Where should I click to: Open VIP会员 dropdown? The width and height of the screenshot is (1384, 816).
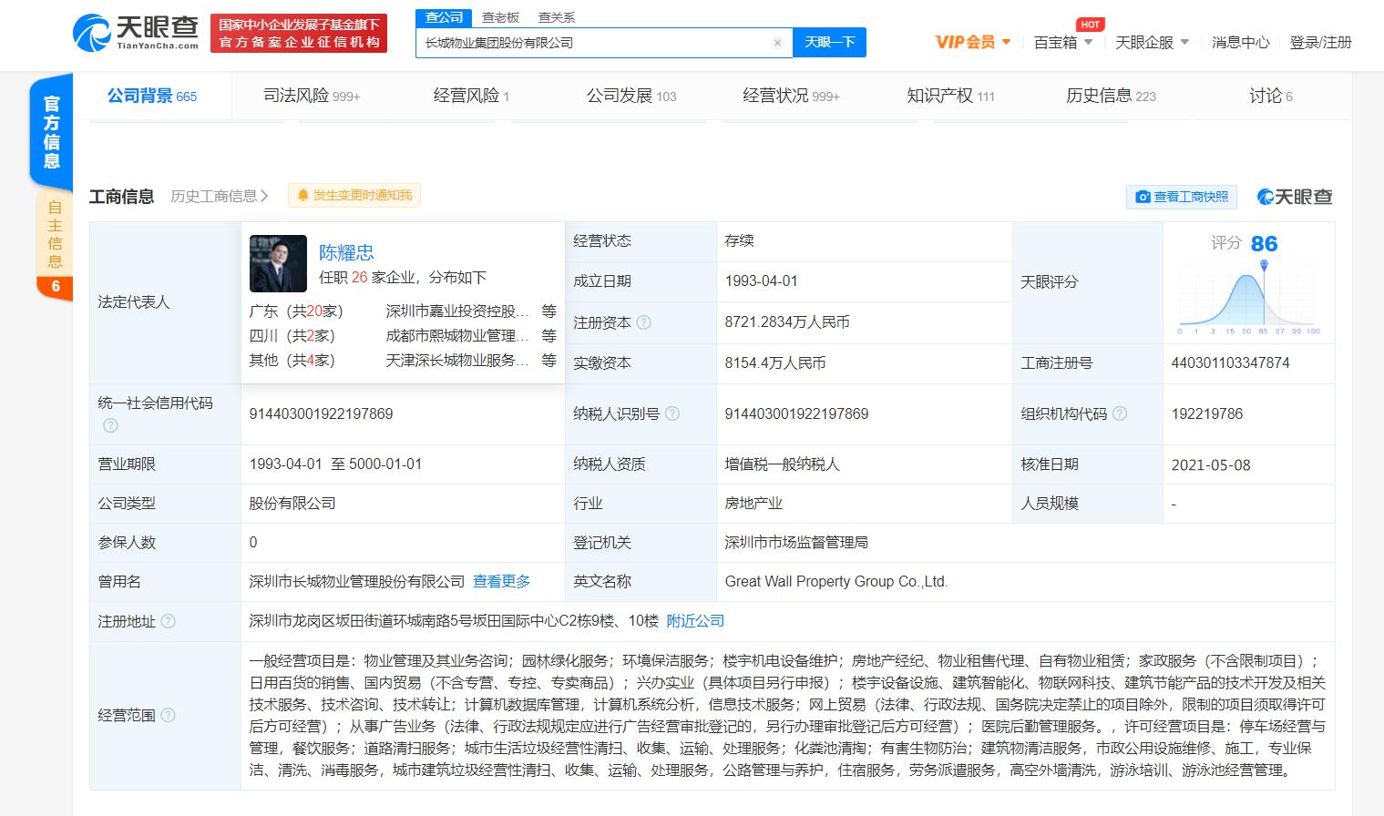click(x=973, y=42)
